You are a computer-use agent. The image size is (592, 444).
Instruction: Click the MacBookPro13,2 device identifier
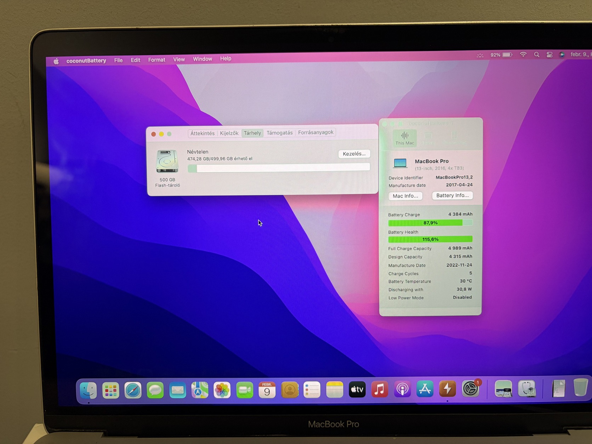tap(454, 177)
